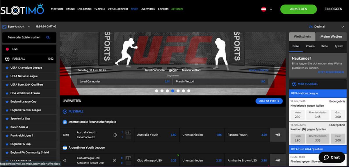Screen dimensions: 349x167
Task: Select Almirante Brown U20 odds 2.90
Action: [x=247, y=160]
